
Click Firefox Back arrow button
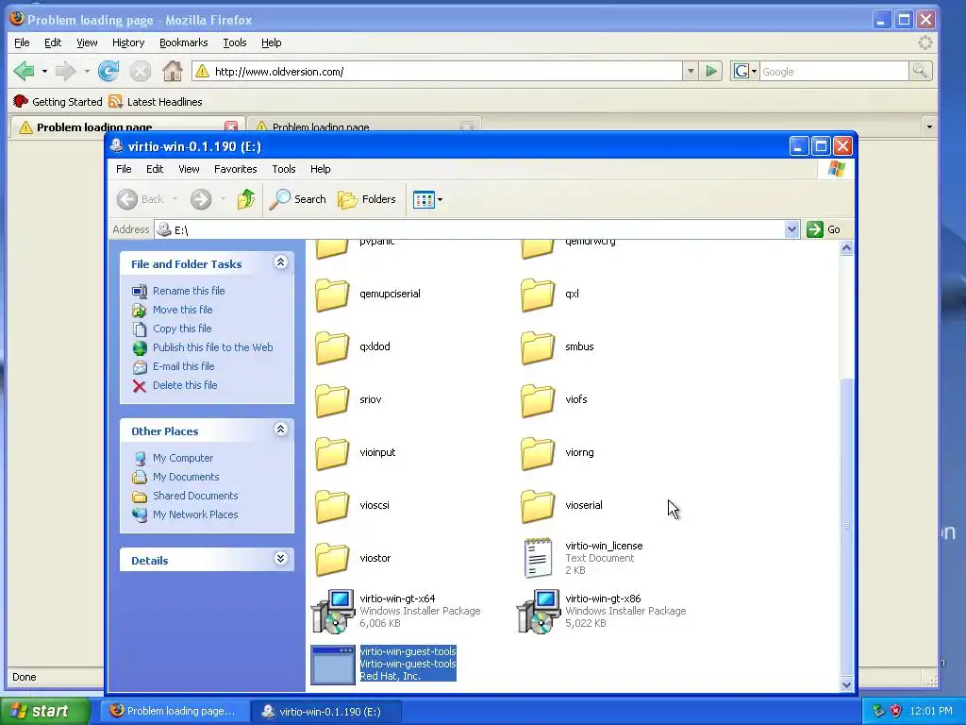click(24, 72)
